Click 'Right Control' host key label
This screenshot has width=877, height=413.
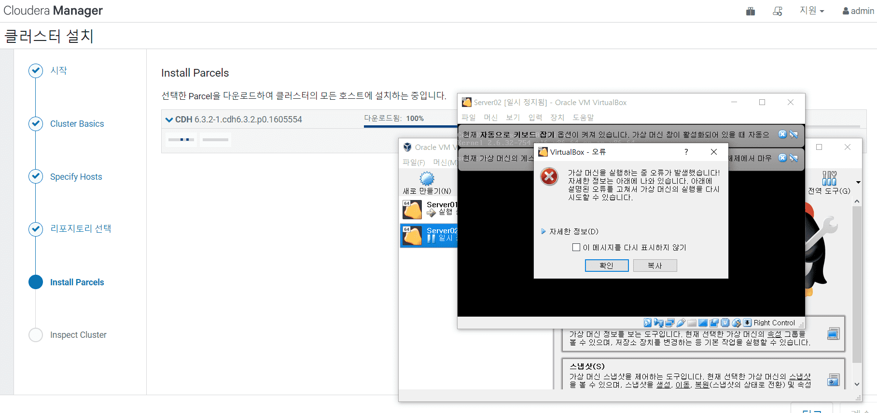point(774,323)
